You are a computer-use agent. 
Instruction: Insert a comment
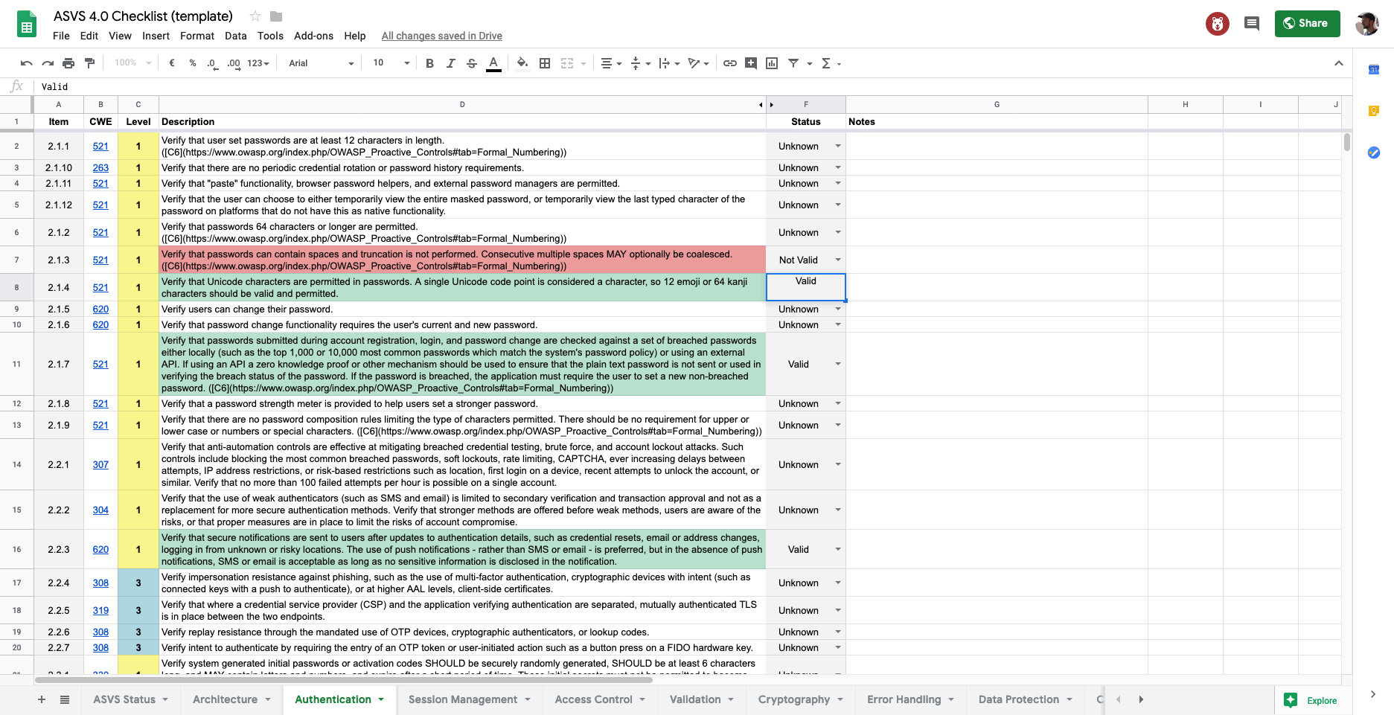pyautogui.click(x=751, y=63)
